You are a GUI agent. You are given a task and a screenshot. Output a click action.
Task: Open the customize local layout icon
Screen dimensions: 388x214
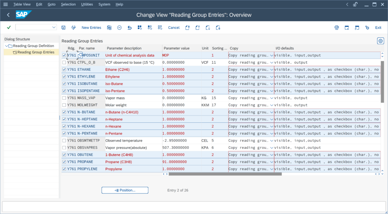[367, 28]
